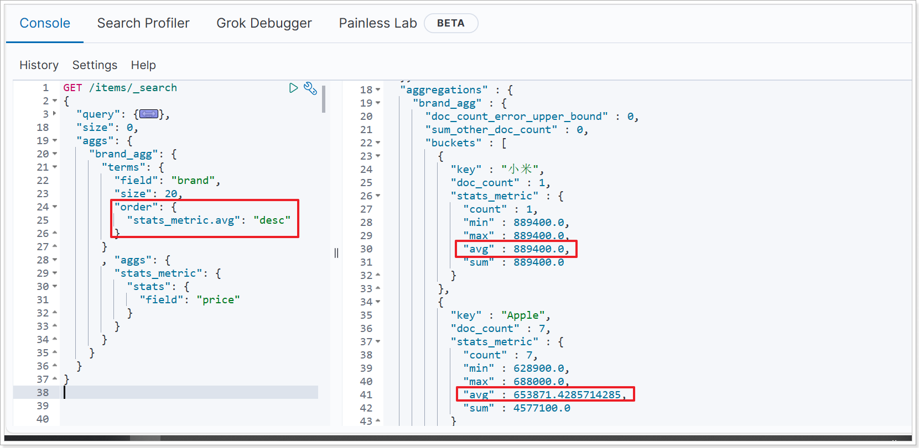919x448 pixels.
Task: Click the request editor vertical scrollbar
Action: 323,99
